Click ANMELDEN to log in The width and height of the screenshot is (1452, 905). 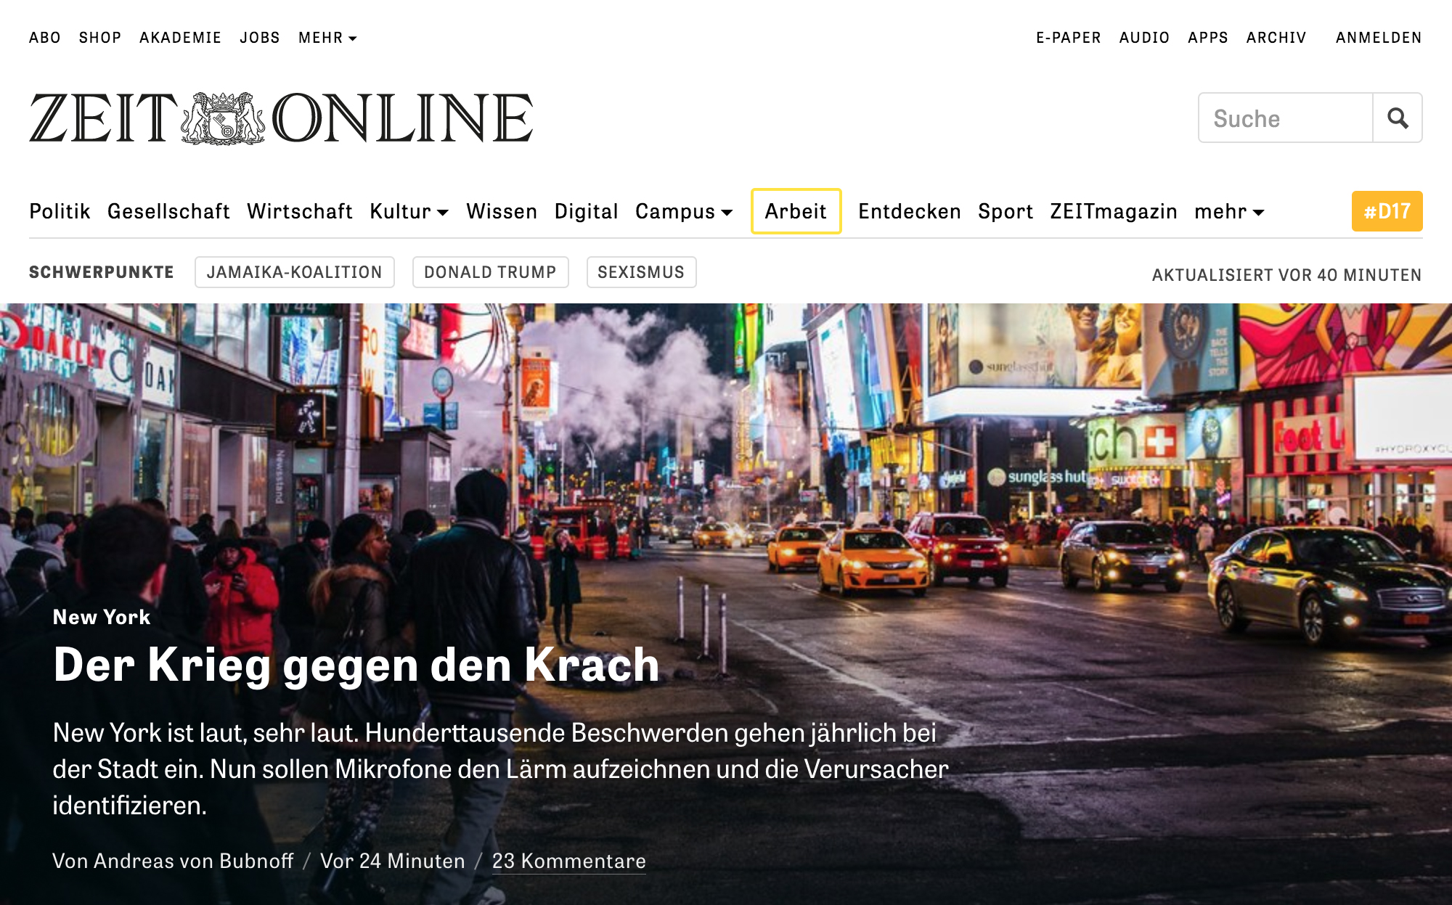pos(1379,38)
